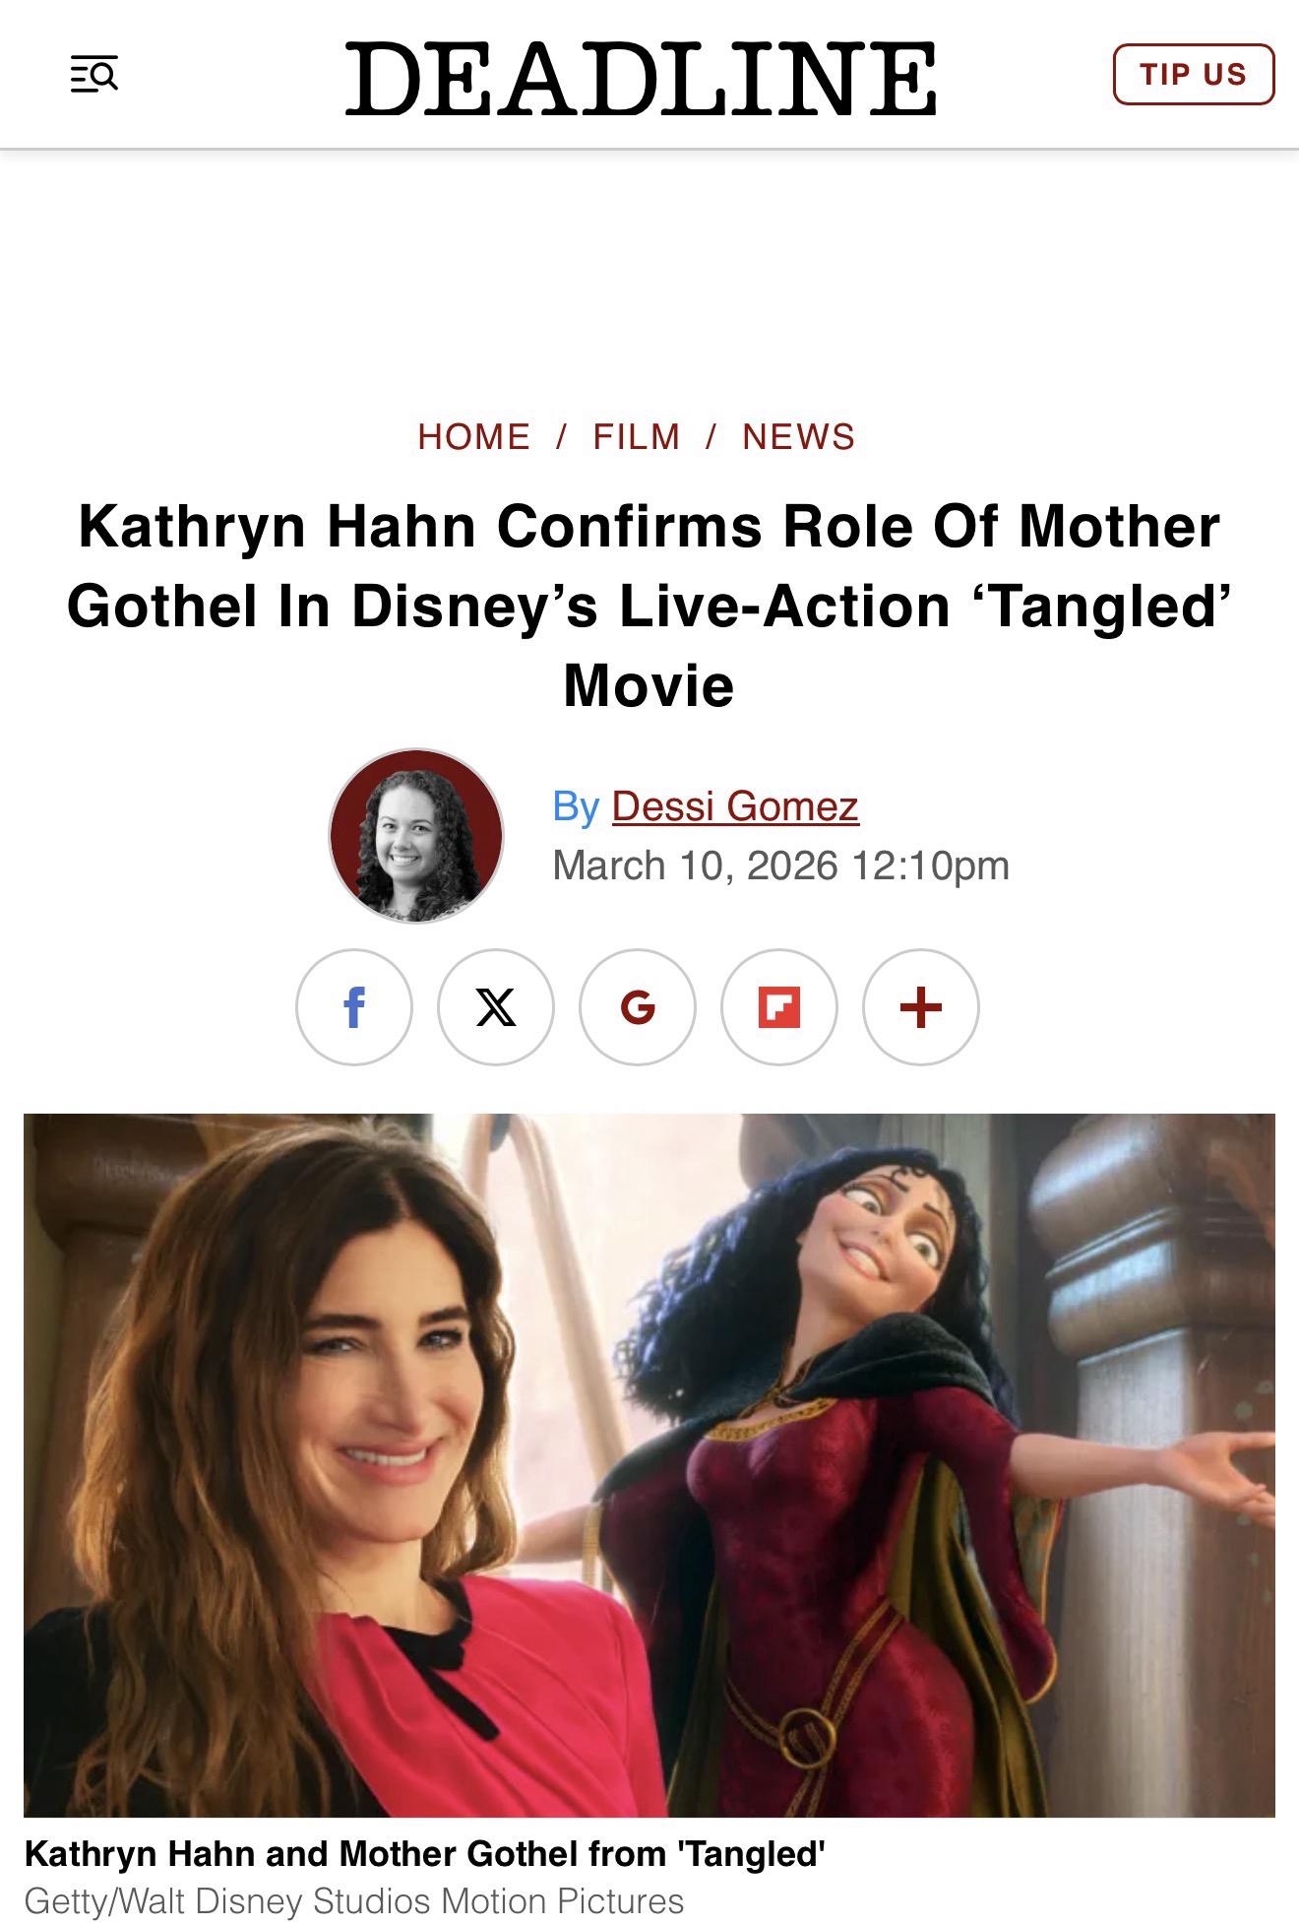Navigate to the News breadcrumb
Viewport: 1299px width, 1925px height.
pyautogui.click(x=799, y=436)
